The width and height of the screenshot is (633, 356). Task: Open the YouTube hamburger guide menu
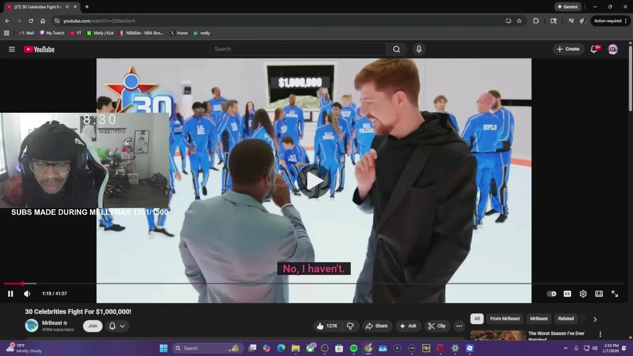[x=12, y=49]
